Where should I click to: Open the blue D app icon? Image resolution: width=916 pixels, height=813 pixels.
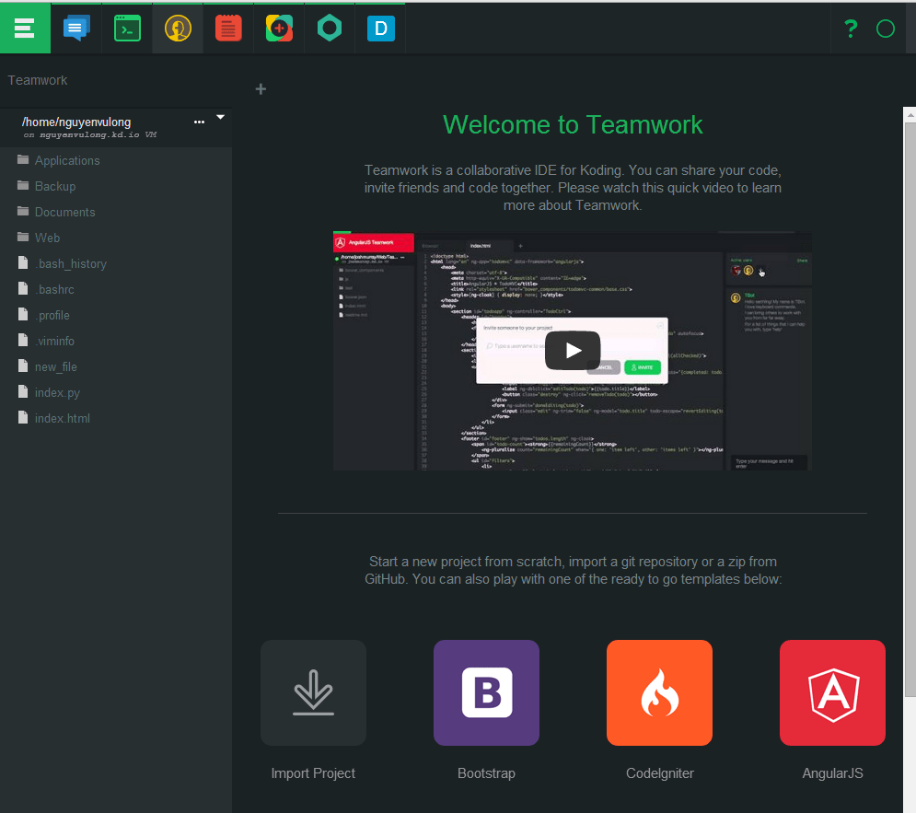coord(380,29)
